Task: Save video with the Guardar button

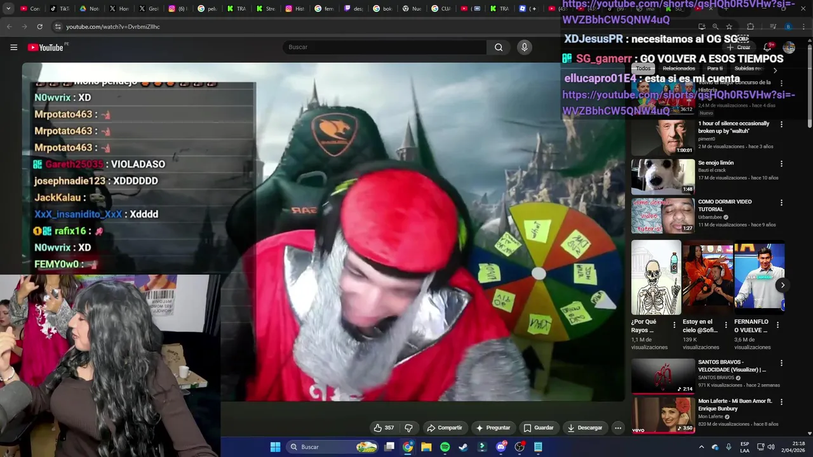Action: pos(539,428)
